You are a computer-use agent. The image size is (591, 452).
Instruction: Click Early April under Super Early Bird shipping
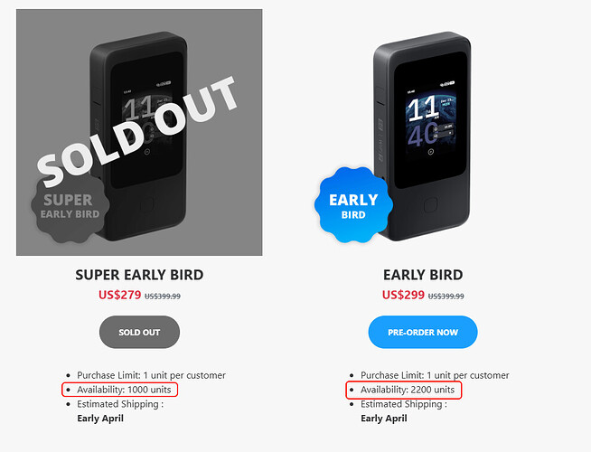point(100,419)
